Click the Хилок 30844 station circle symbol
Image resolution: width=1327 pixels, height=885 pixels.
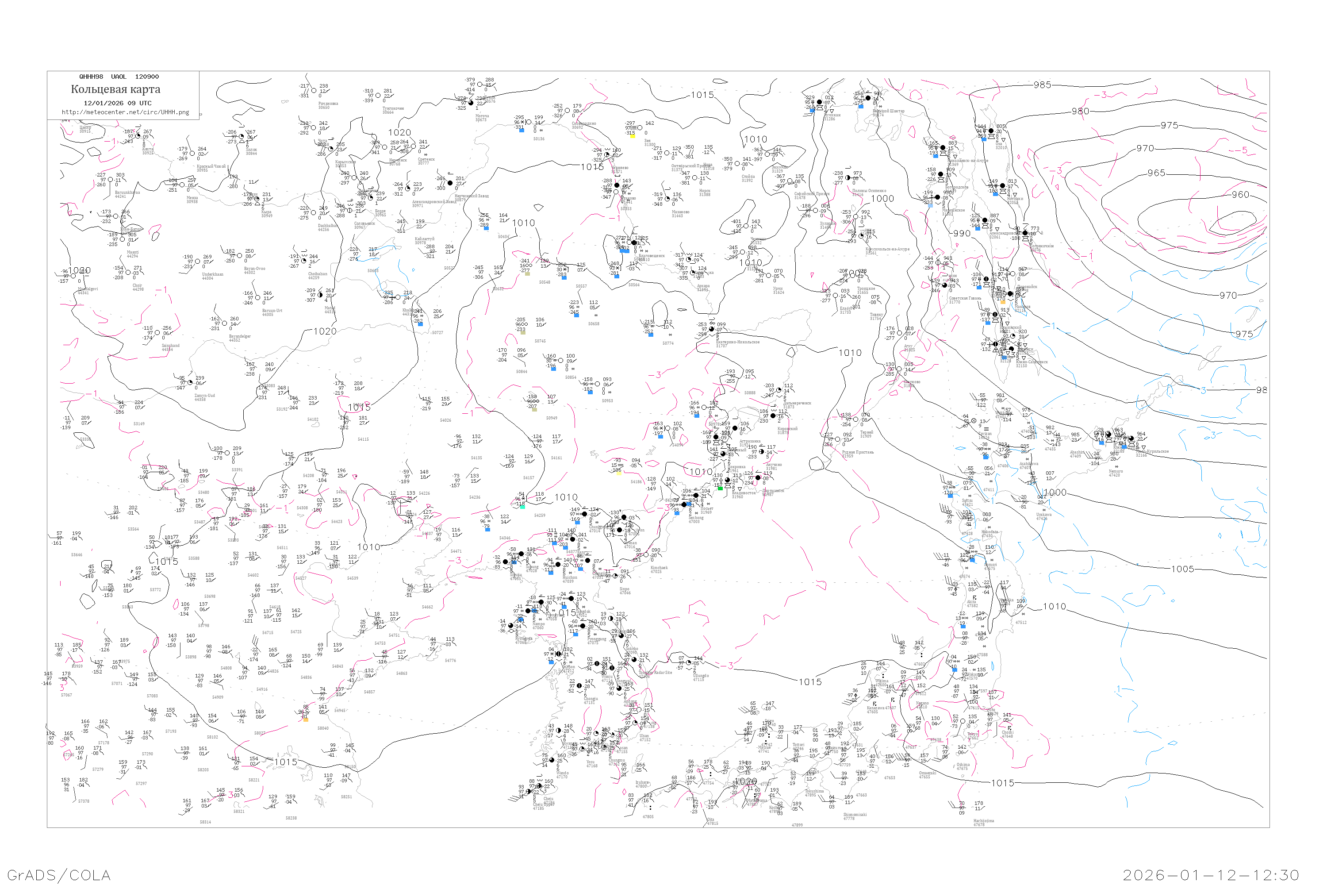pyautogui.click(x=242, y=137)
